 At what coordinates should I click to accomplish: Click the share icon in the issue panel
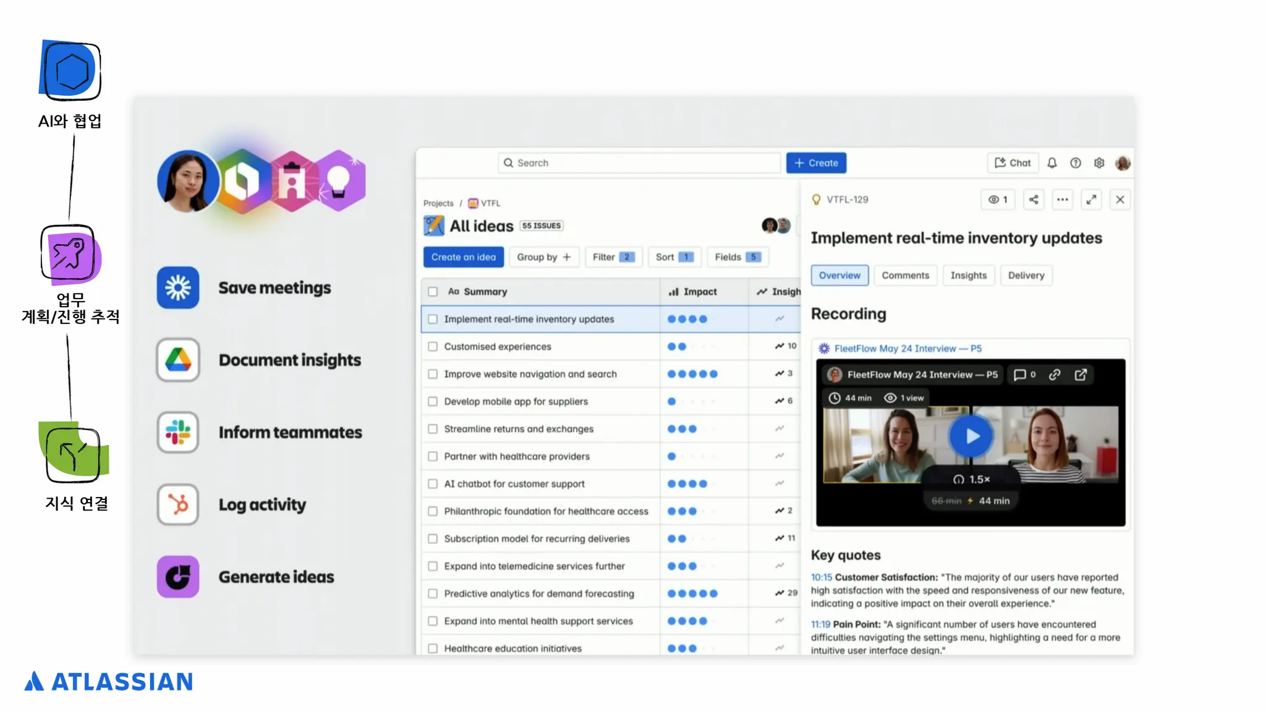1034,200
